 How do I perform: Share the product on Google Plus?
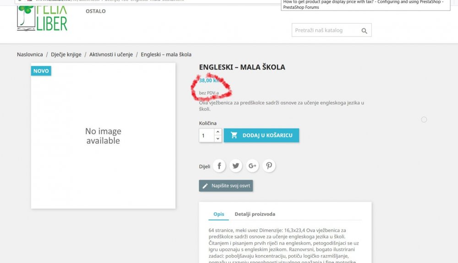[252, 166]
